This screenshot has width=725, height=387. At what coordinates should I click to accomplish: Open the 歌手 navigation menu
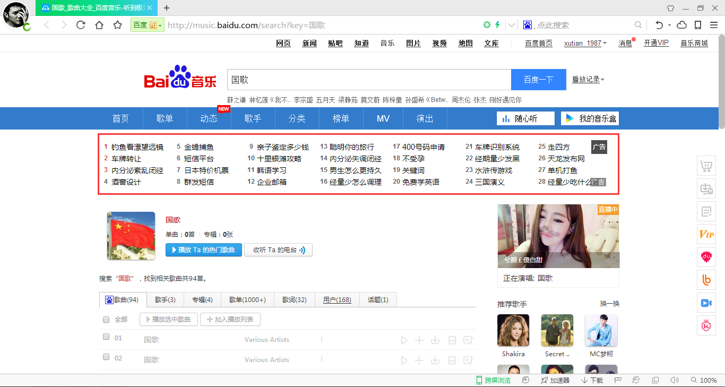(x=253, y=118)
